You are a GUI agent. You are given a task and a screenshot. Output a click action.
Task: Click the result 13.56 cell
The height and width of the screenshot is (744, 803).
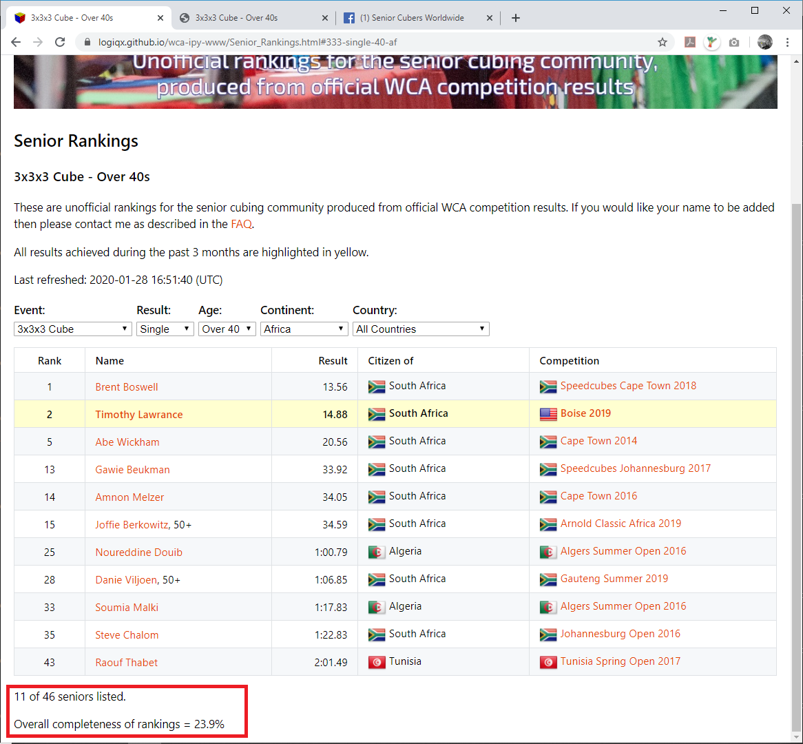click(315, 387)
